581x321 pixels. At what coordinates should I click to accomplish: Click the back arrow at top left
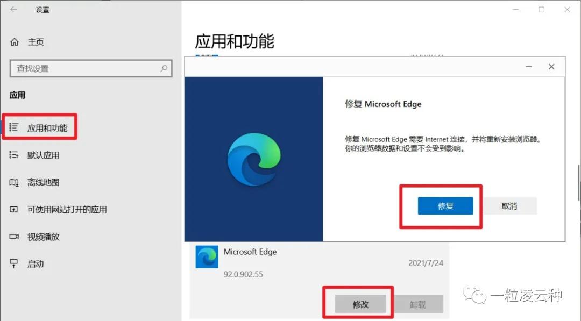12,10
